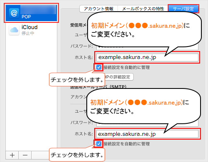Click the outgoing SMTP ホスト名 field
This screenshot has height=162, width=208.
point(147,134)
